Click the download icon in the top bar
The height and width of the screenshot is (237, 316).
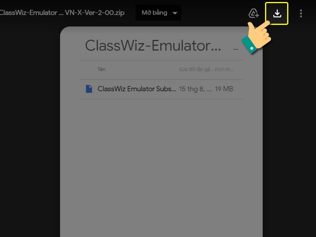[x=277, y=13]
